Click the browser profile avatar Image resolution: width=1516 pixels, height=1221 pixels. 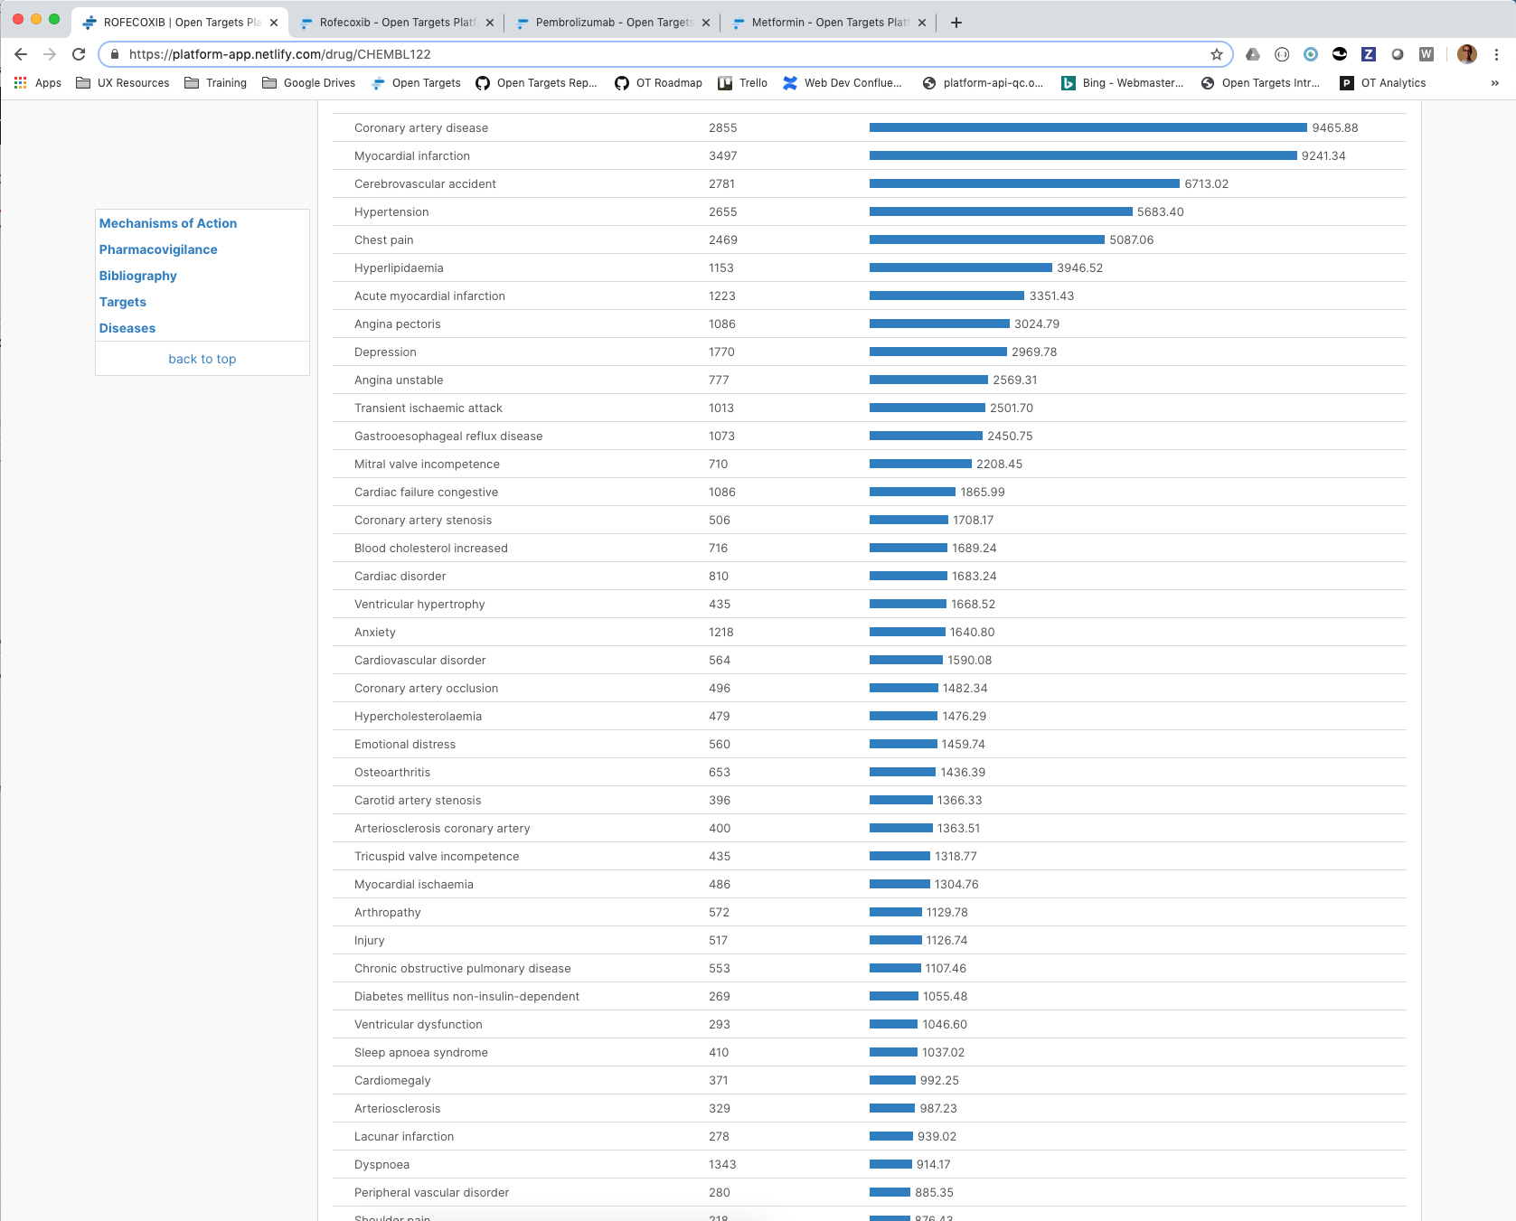[x=1466, y=53]
